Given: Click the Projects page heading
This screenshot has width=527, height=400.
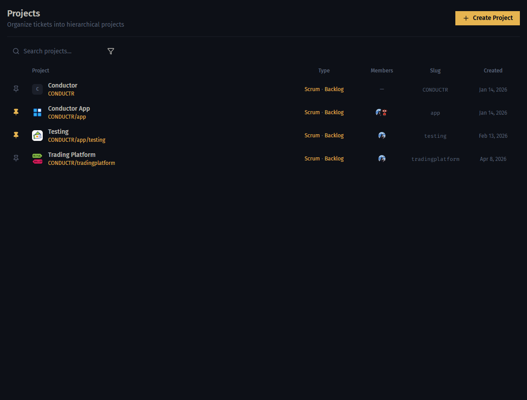Looking at the screenshot, I should 24,13.
